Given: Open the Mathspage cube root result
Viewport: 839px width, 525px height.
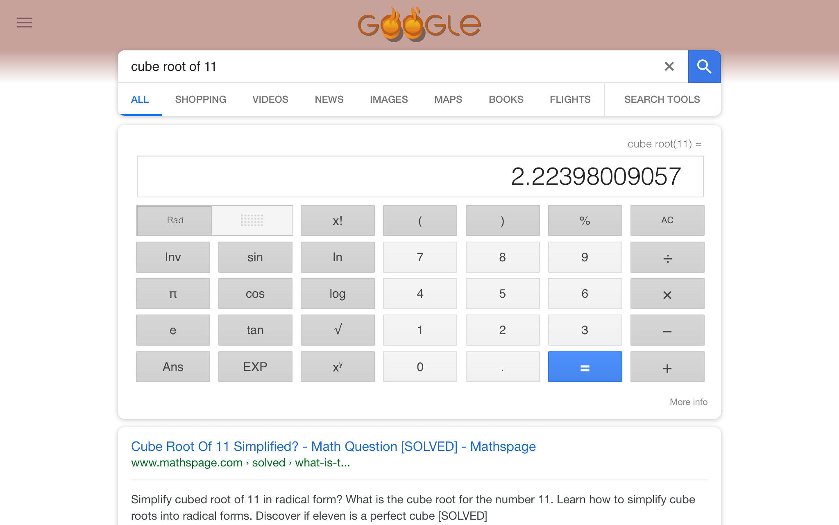Looking at the screenshot, I should (333, 446).
